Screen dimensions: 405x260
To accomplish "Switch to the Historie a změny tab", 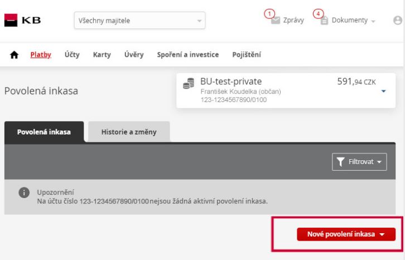I will point(129,132).
